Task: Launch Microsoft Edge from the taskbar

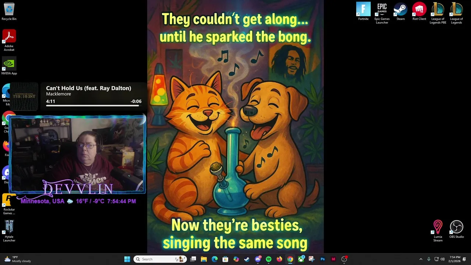Action: [x=215, y=259]
